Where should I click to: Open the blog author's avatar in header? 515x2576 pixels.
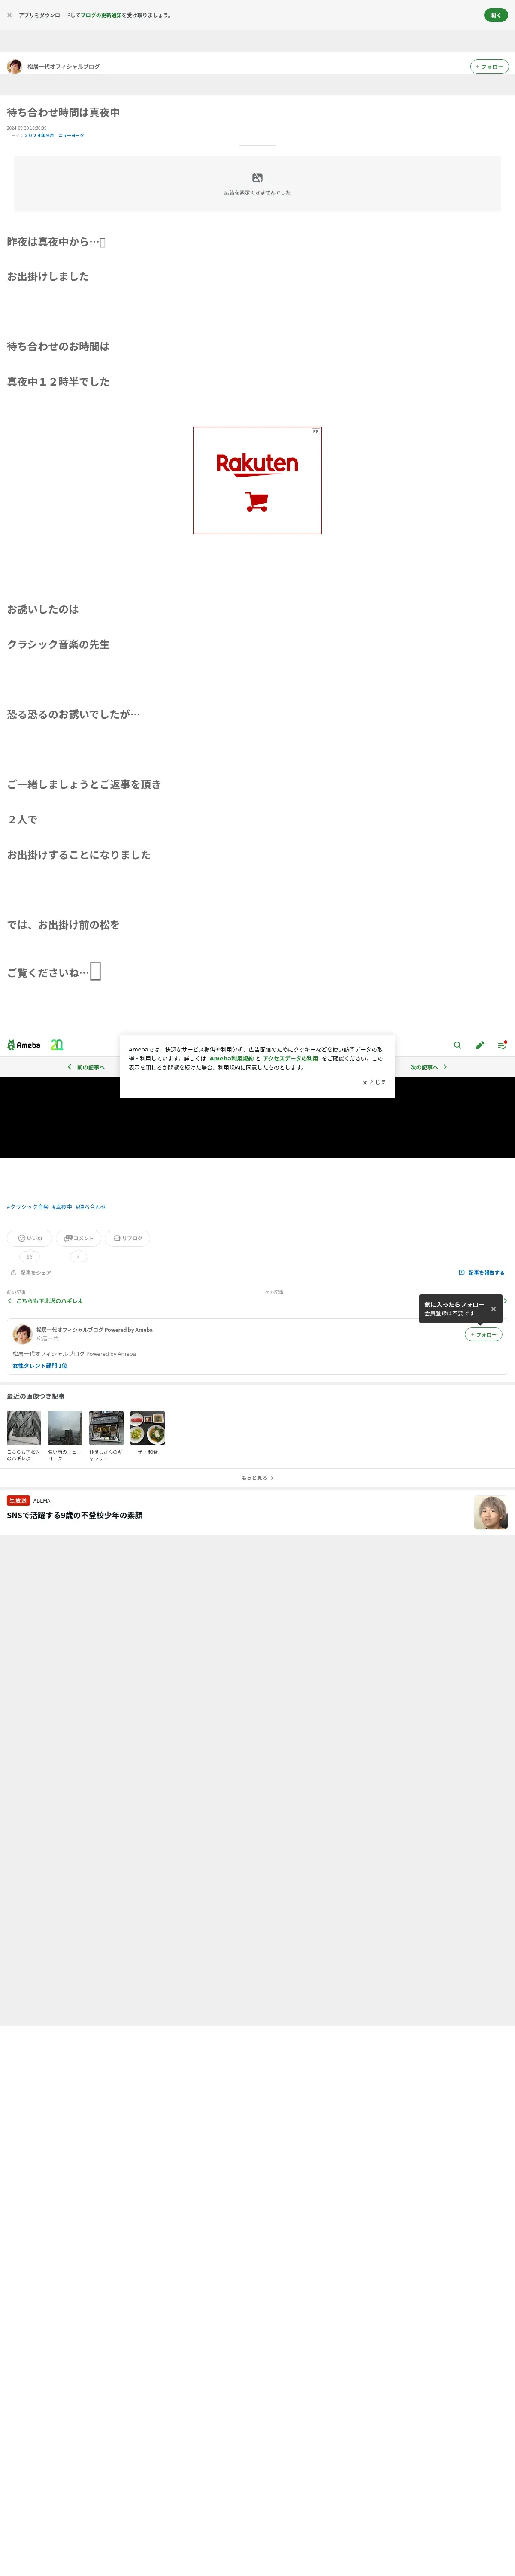14,66
